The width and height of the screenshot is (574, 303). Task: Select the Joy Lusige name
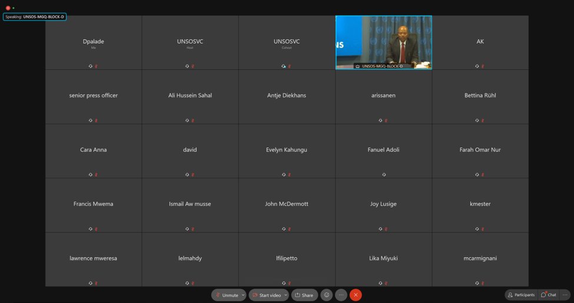click(383, 204)
